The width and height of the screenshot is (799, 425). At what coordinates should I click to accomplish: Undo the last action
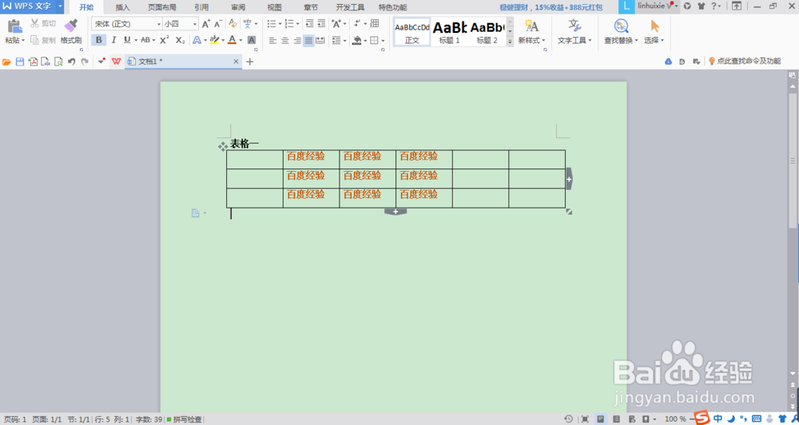[71, 62]
